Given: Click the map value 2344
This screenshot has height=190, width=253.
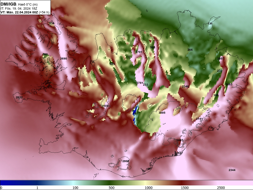Looking at the screenshot, I should click(x=232, y=170).
